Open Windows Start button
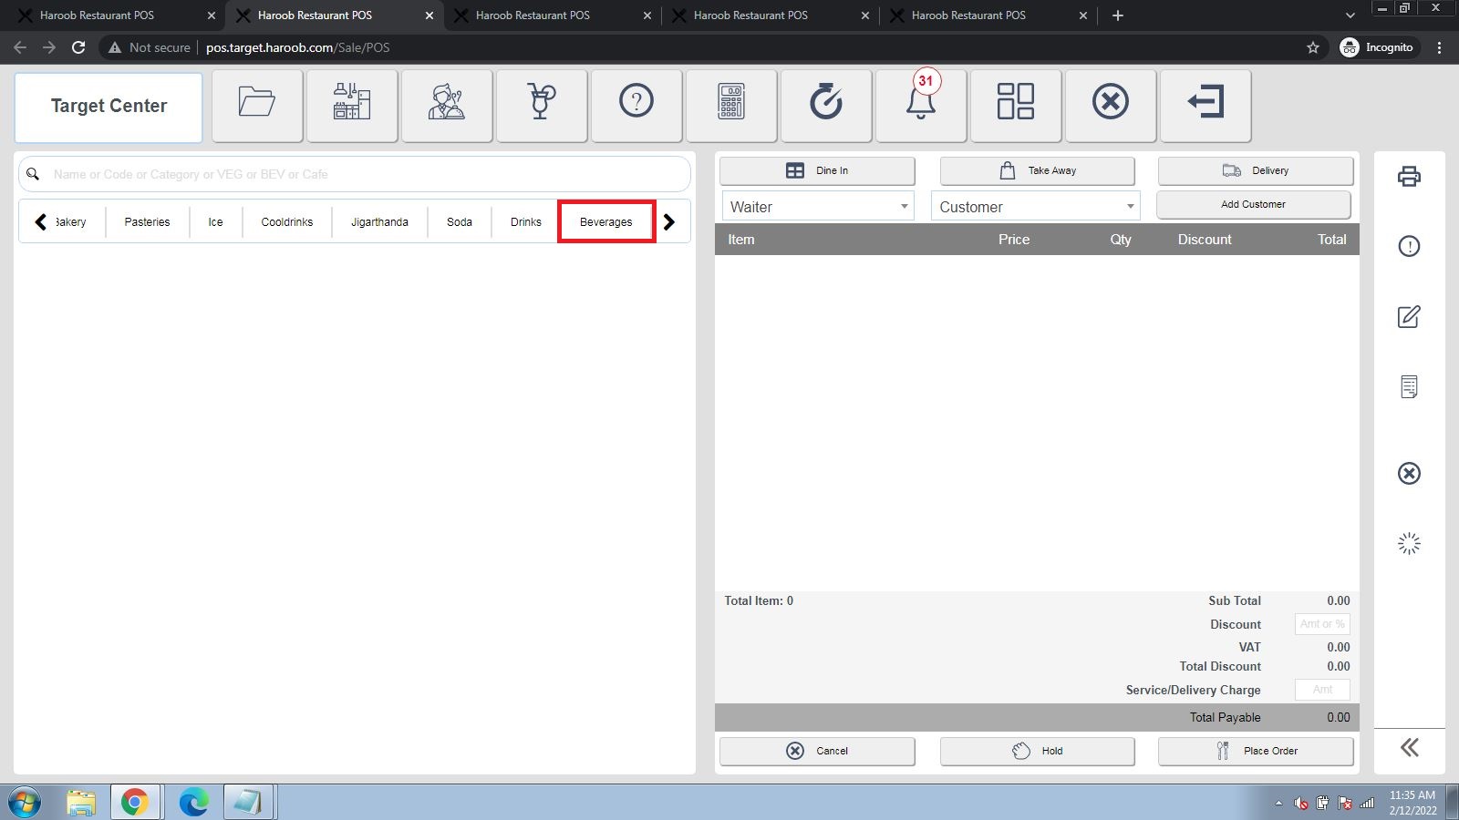Screen dimensions: 1459x820 25,803
